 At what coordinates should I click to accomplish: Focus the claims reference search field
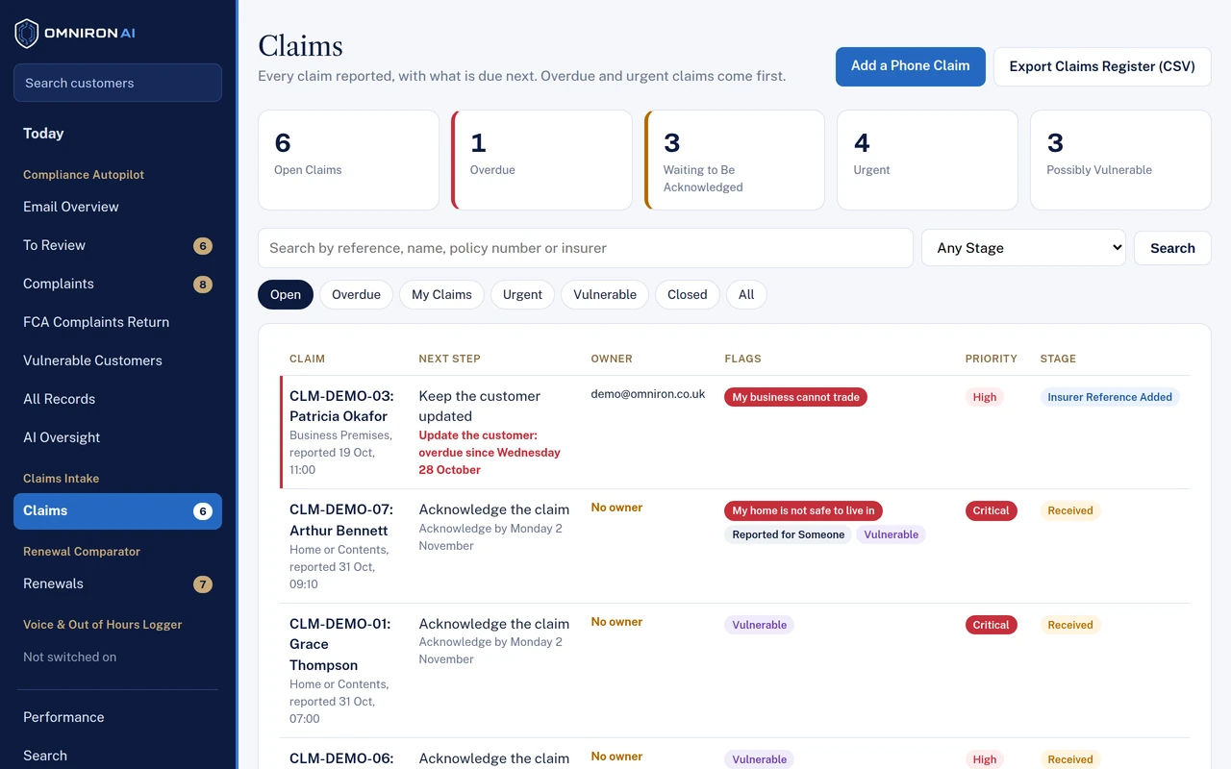(x=585, y=248)
